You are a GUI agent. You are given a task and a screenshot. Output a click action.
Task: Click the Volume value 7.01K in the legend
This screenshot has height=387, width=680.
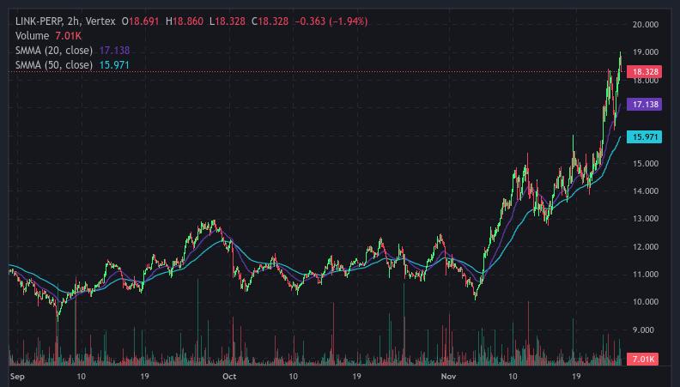pos(69,36)
